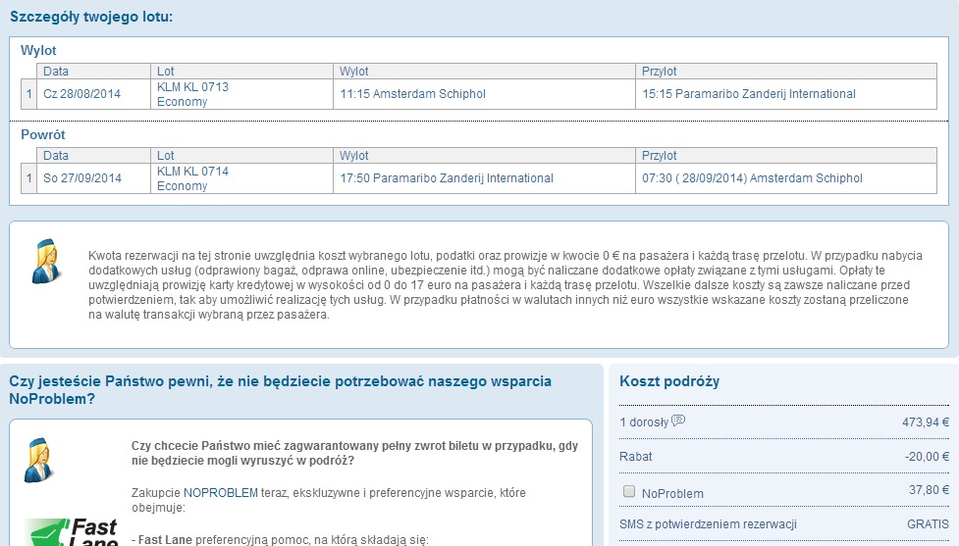Click the Rabat label
The image size is (959, 546).
pos(635,456)
